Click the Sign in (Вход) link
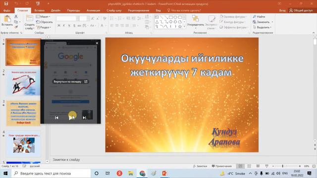Image resolution: width=317 pixels, height=178 pixels. (282, 10)
